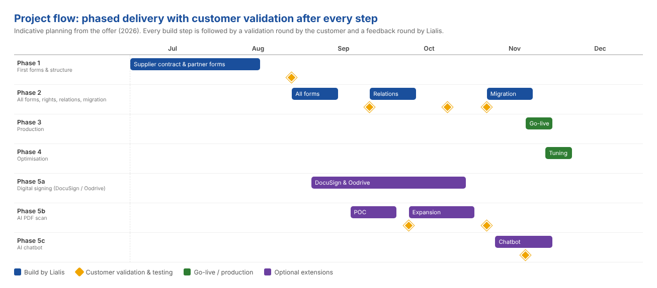Click the Phase 1 customer validation diamond
This screenshot has width=657, height=288.
[x=291, y=77]
